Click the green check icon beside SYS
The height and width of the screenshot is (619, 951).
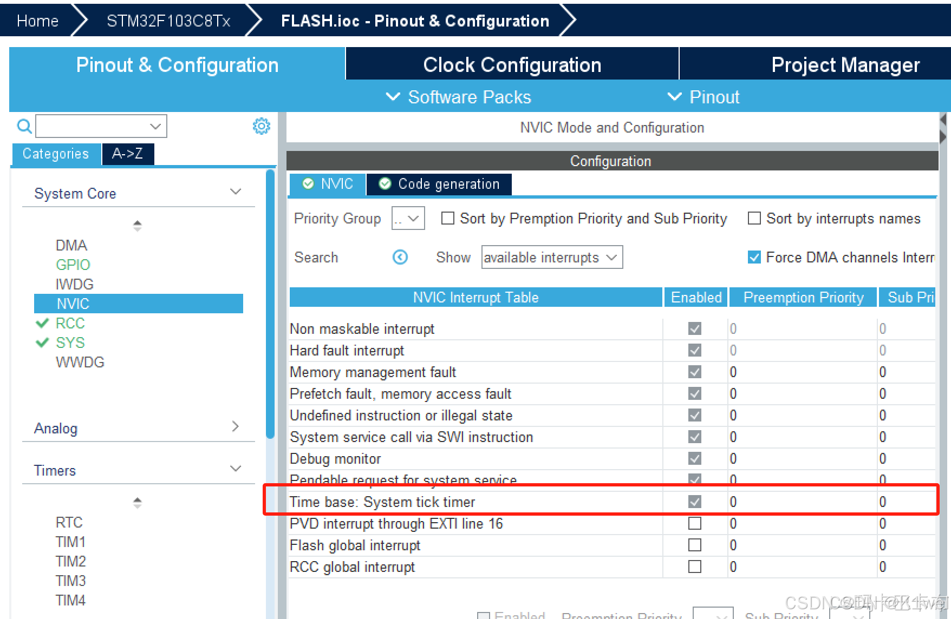[42, 343]
